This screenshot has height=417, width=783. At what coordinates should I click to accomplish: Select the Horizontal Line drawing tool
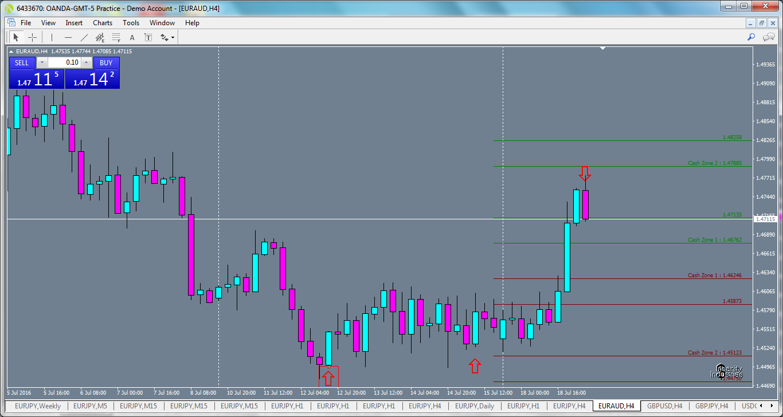[68, 37]
